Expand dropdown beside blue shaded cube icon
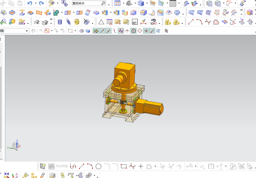Image resolution: width=256 pixels, height=178 pixels. 147,3
